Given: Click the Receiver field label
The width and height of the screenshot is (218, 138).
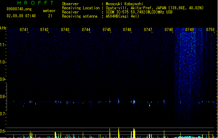Looking at the screenshot, I should (70, 12).
